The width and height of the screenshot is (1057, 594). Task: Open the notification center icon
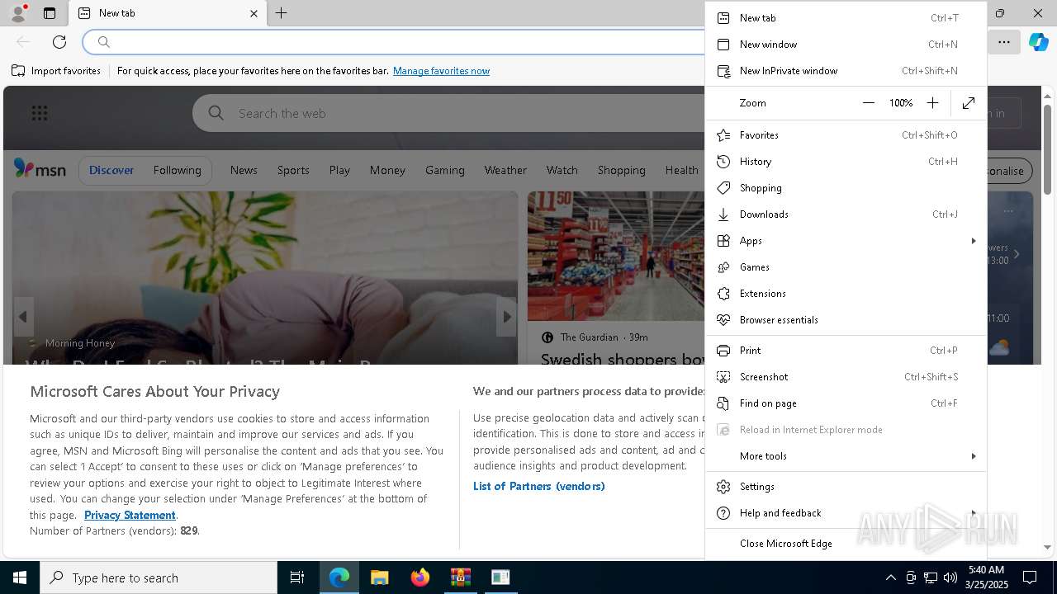click(1030, 577)
